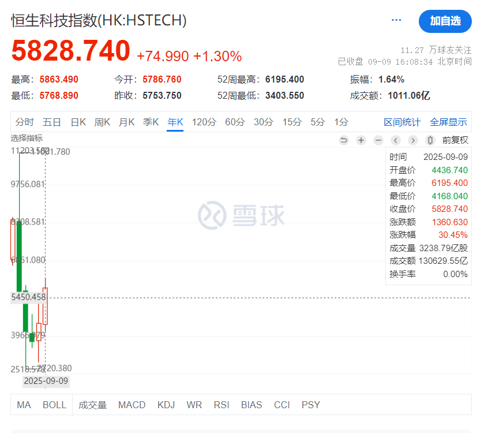The height and width of the screenshot is (433, 488).
Task: Click the 开盘价 value 4436.740 in tooltip
Action: click(450, 170)
